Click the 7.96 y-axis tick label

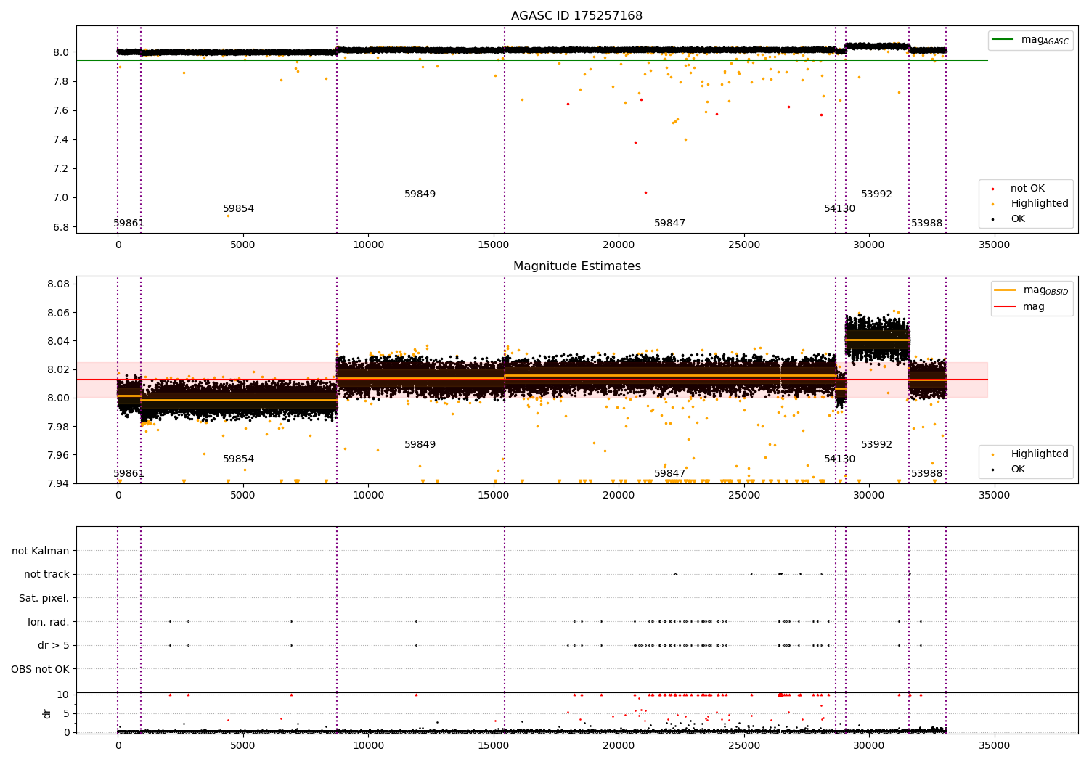coord(58,455)
